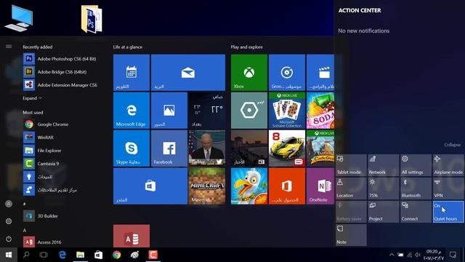The height and width of the screenshot is (262, 465).
Task: Open File Explorer in Most used list
Action: click(42, 151)
